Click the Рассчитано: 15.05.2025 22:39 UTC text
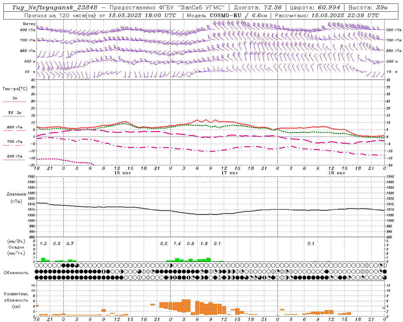Viewport: 403px width, 322px height. (327, 15)
